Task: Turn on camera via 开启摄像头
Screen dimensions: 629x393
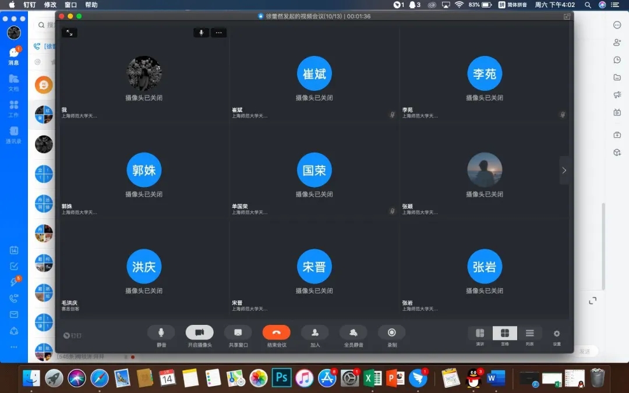Action: pyautogui.click(x=199, y=332)
